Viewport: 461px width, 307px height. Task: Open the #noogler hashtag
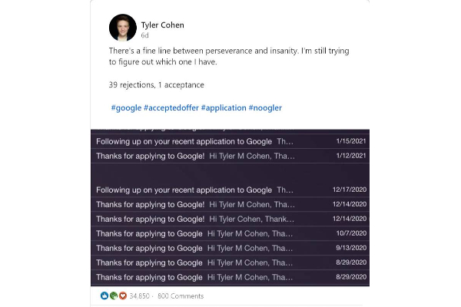265,108
